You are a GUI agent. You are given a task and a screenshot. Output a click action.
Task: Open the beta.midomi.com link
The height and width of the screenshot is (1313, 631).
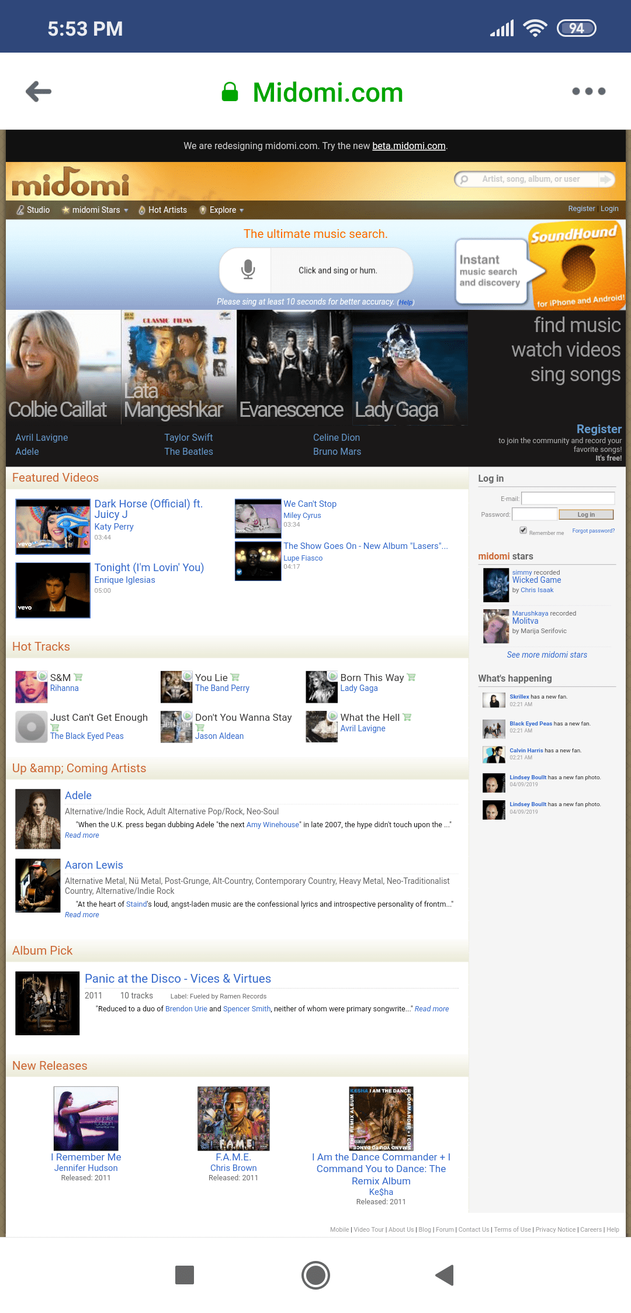point(409,146)
